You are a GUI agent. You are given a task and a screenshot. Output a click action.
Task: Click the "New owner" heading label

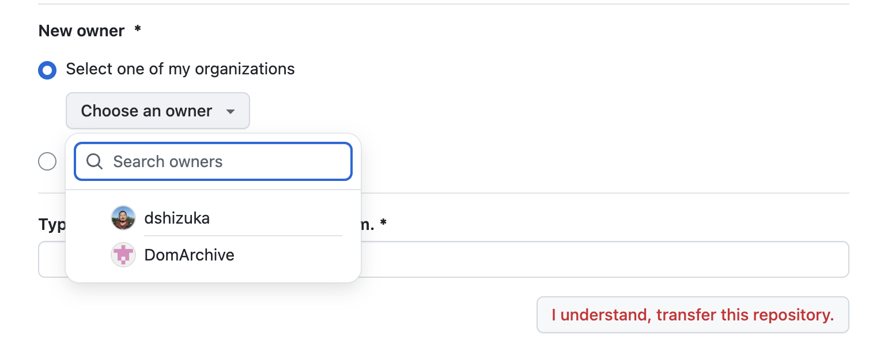click(81, 31)
